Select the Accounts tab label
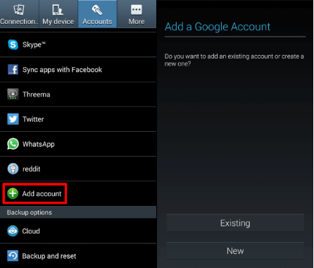 [x=97, y=22]
